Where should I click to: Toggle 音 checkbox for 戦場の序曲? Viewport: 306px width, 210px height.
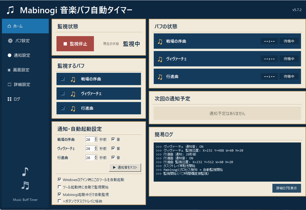(x=113, y=139)
